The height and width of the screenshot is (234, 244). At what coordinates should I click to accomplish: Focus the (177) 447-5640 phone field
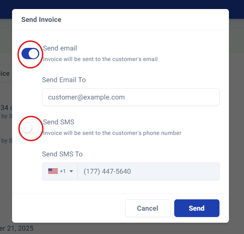coord(149,171)
